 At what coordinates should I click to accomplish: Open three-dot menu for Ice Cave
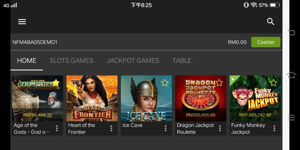point(166,128)
